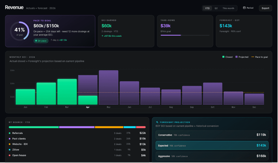Click the May projected bar

(109, 87)
